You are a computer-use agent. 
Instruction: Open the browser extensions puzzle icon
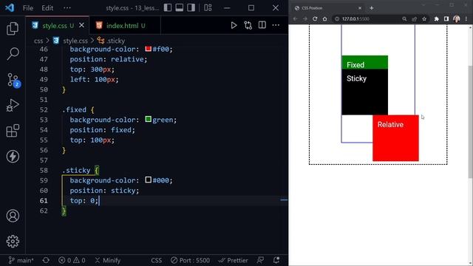pyautogui.click(x=436, y=19)
